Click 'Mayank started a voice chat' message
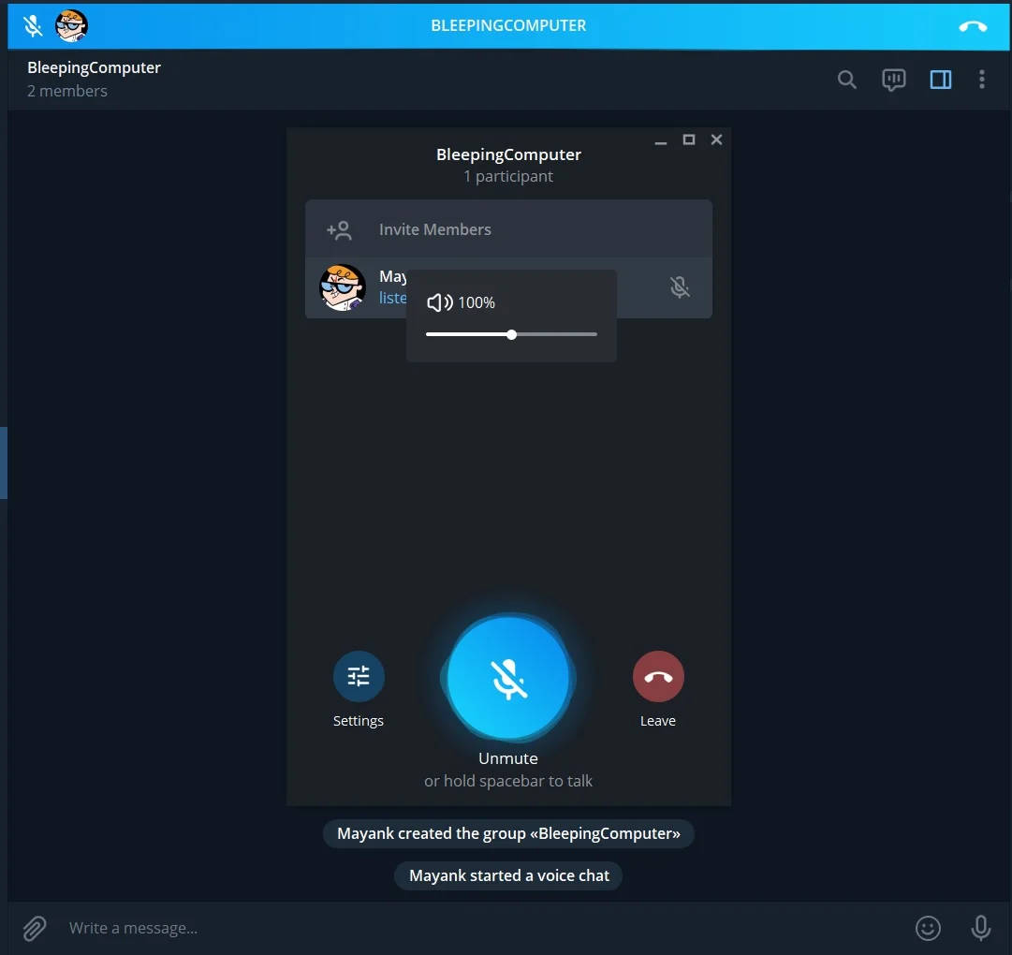 point(508,875)
